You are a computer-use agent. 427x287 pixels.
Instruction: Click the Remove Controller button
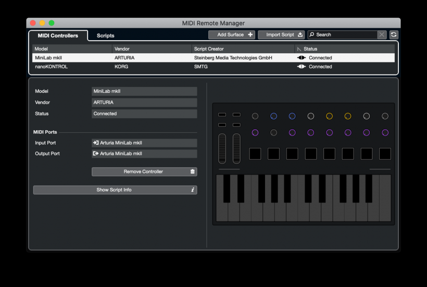click(144, 171)
